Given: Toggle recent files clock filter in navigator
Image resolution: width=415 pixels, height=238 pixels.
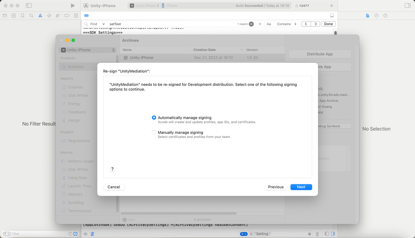Looking at the screenshot, I should coord(70,234).
